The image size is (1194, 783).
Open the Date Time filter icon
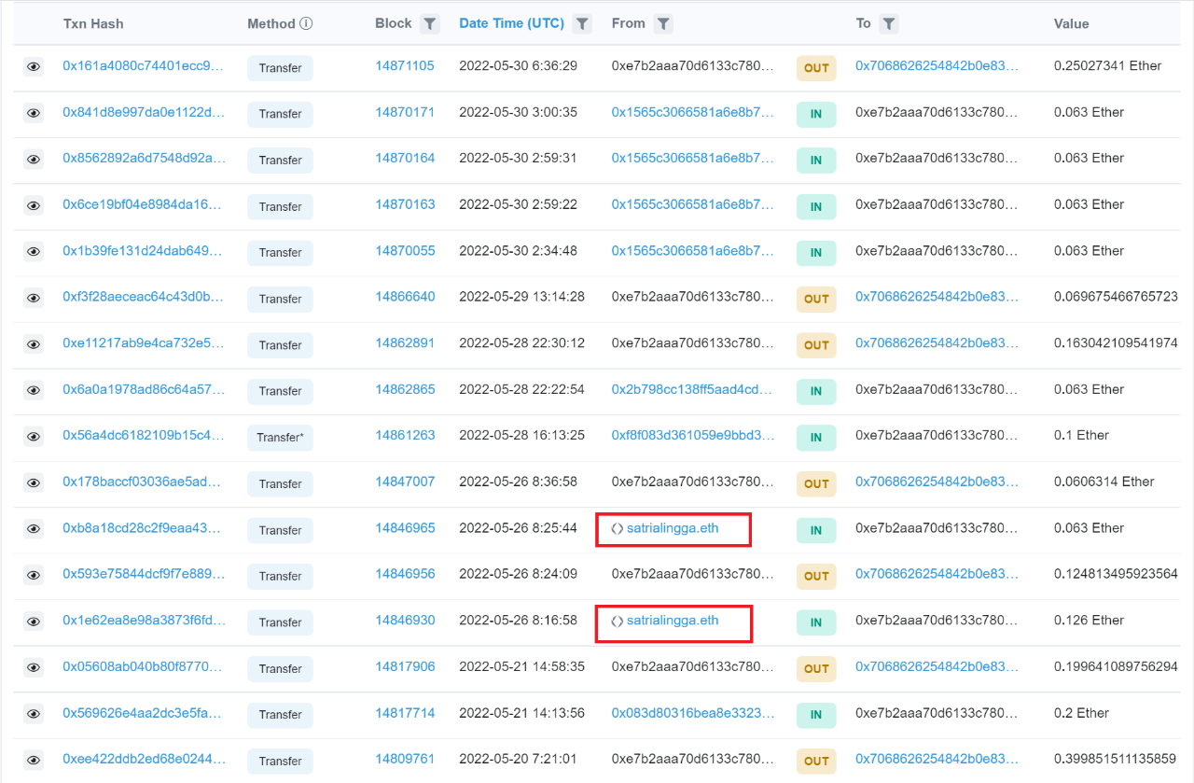[x=581, y=24]
